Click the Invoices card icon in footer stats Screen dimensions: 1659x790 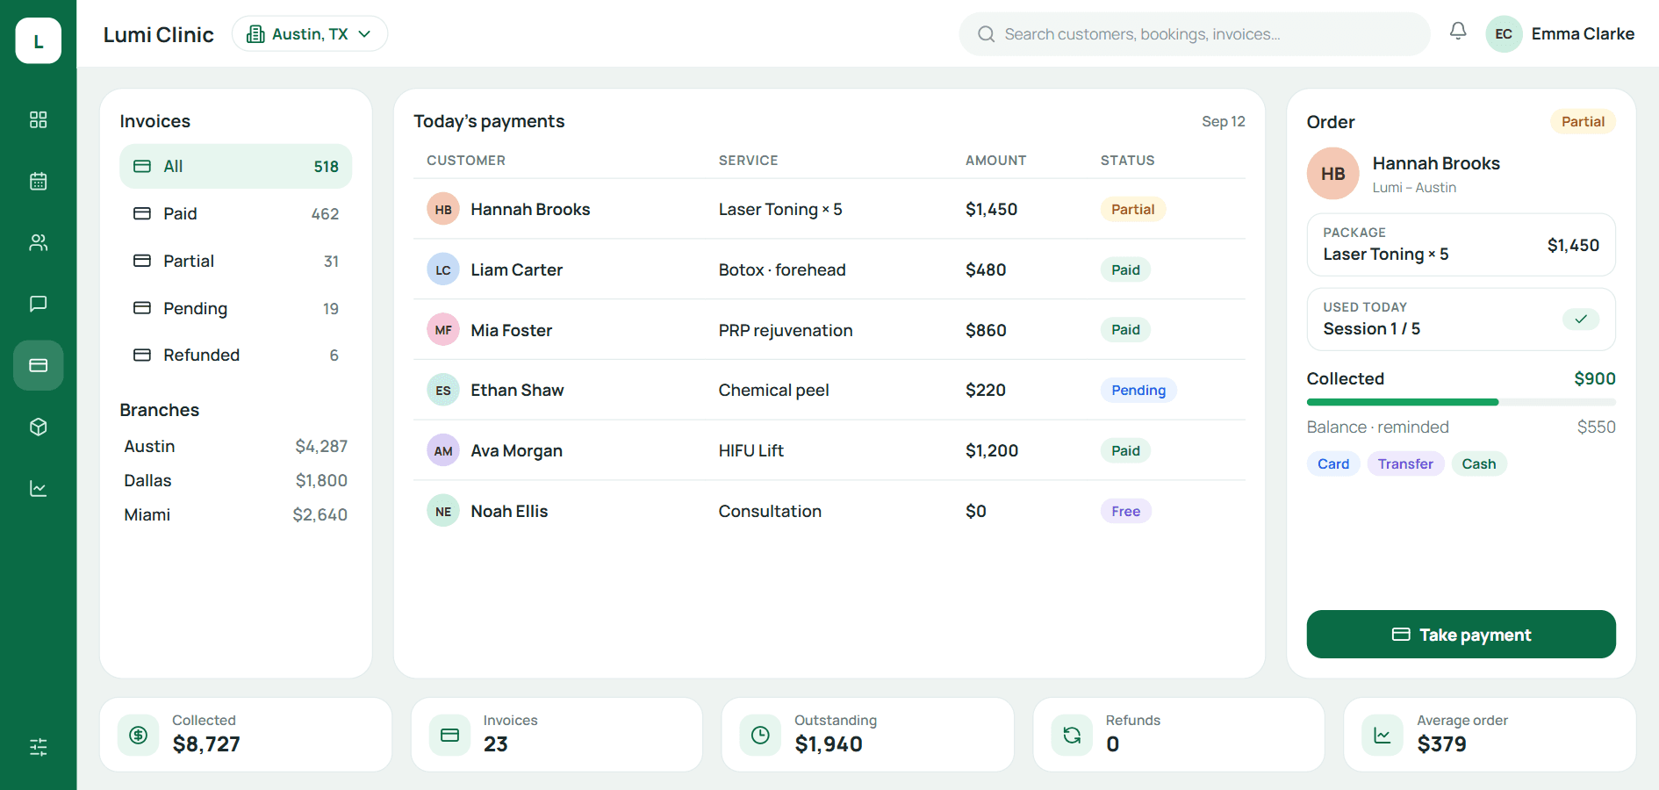(449, 735)
